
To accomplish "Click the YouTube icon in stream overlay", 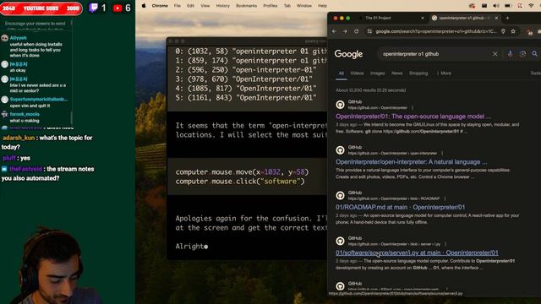I will click(117, 8).
